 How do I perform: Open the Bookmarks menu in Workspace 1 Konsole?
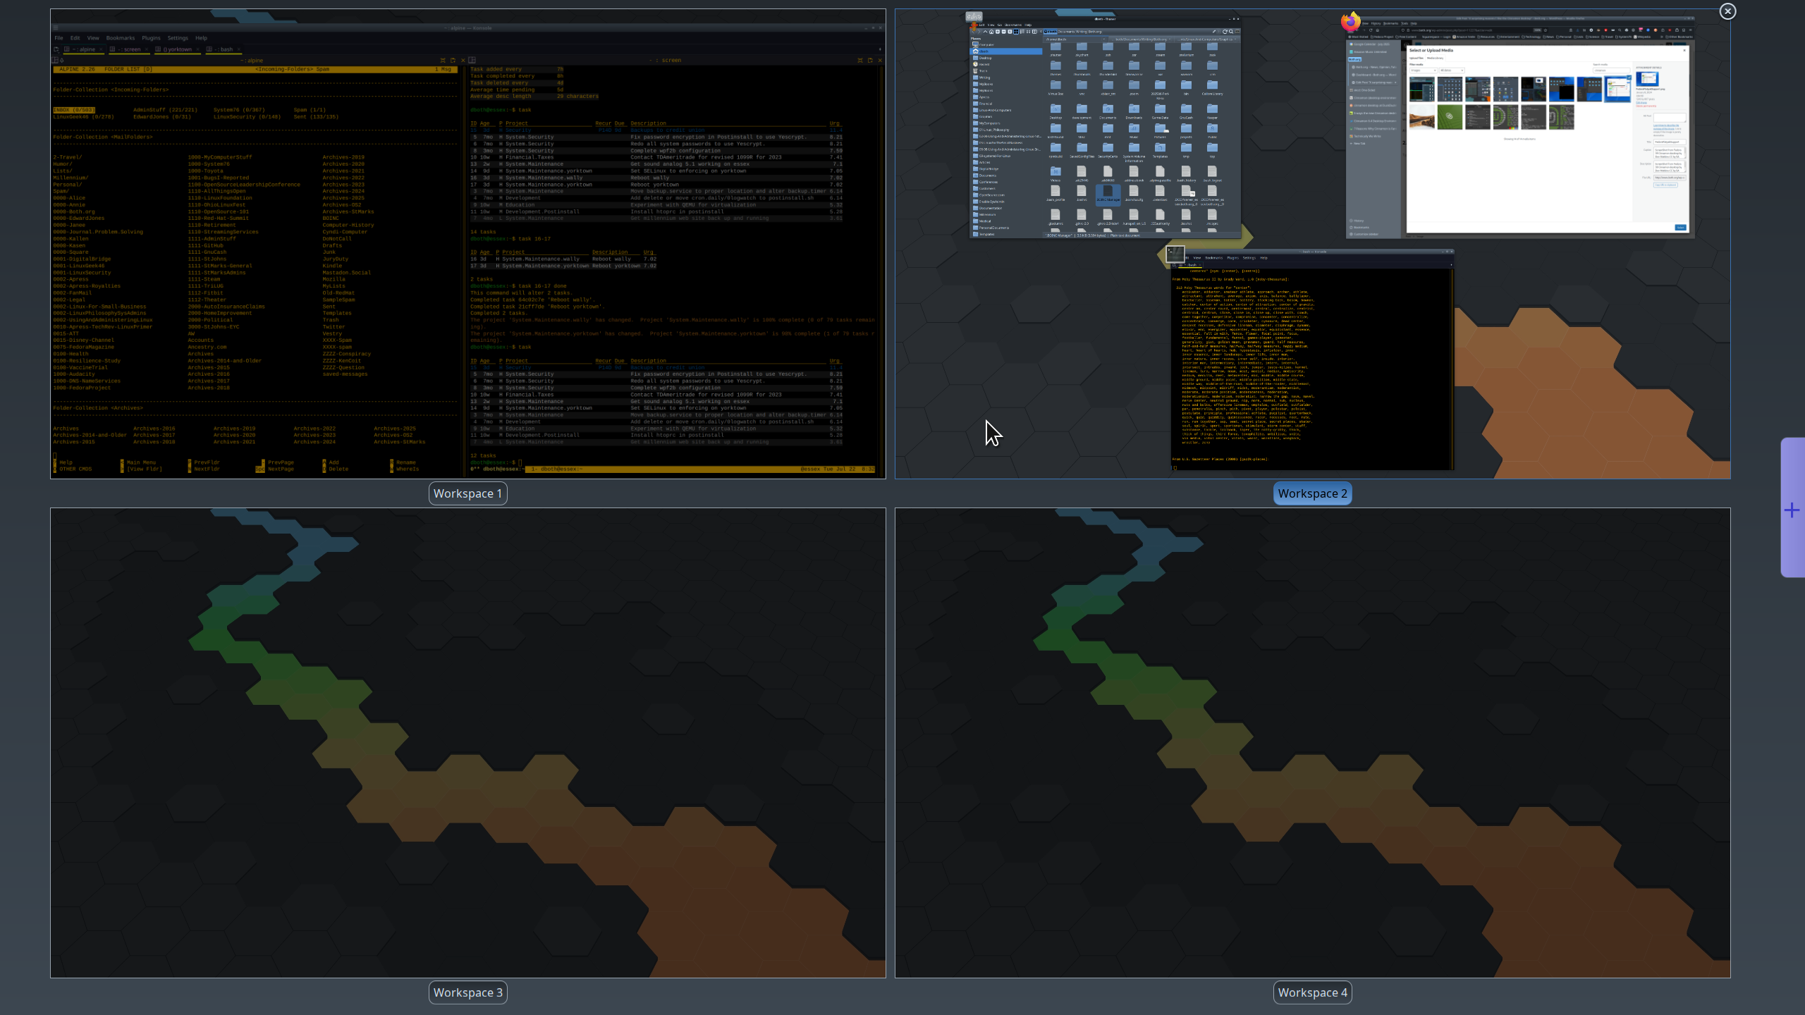click(121, 38)
